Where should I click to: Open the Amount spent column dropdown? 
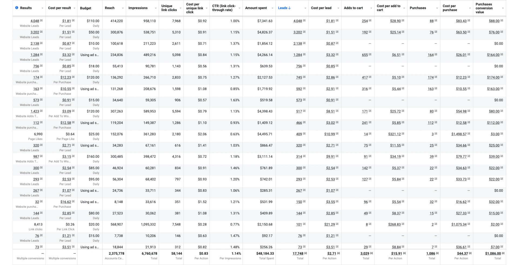(272, 8)
